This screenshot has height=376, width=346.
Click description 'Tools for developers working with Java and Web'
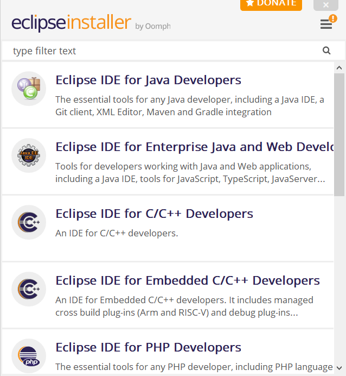point(190,173)
